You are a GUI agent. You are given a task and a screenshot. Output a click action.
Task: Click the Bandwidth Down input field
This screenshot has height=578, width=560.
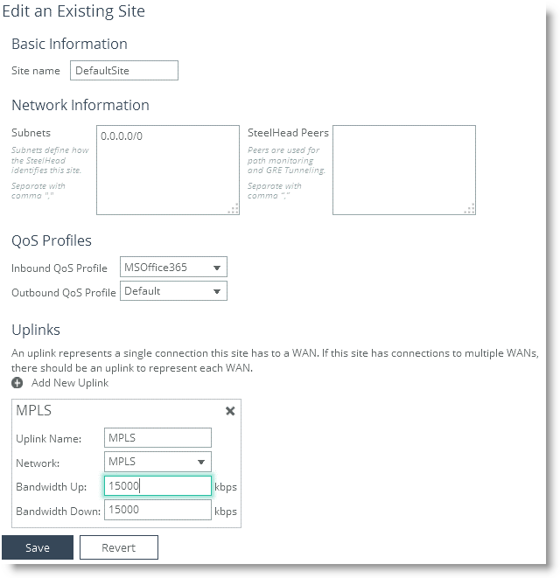[x=157, y=510]
